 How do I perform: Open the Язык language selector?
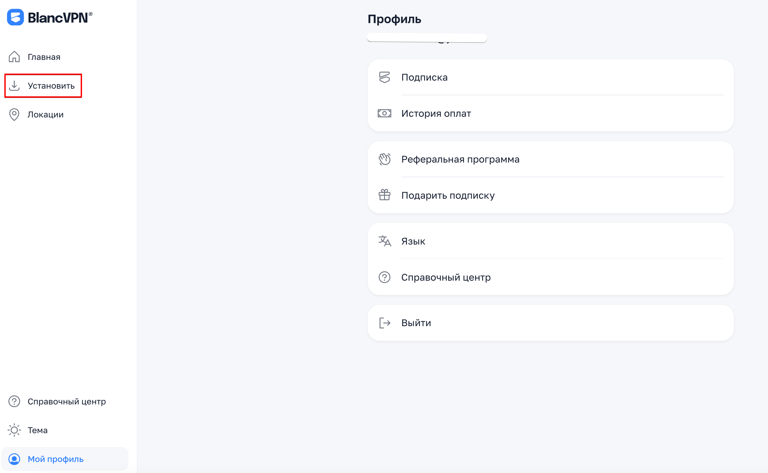413,241
